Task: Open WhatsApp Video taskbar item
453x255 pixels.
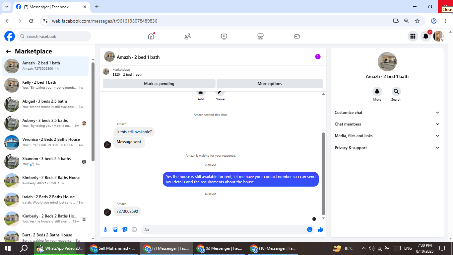Action: point(60,248)
